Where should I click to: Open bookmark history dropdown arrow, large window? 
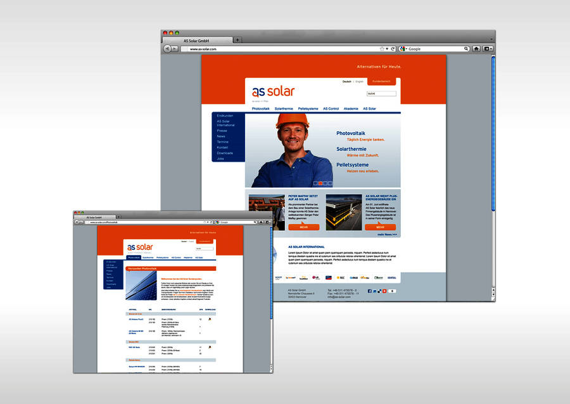(387, 49)
